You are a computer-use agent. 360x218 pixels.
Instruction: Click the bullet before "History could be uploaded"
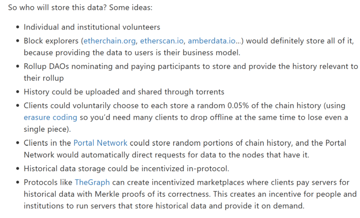click(18, 92)
